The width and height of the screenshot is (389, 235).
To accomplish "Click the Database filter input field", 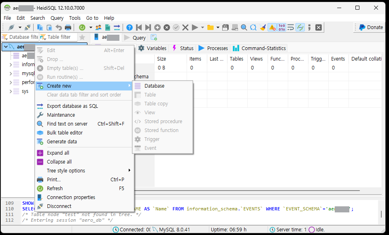I will click(20, 37).
